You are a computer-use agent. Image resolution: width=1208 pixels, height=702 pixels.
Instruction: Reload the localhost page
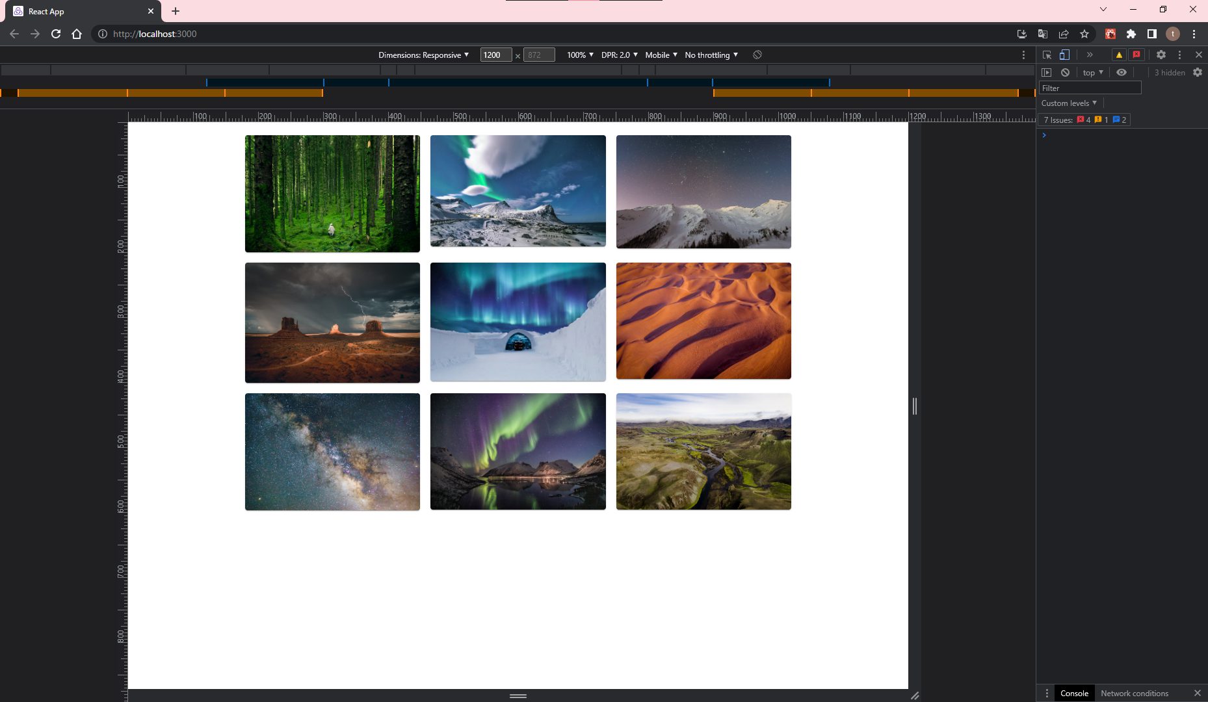56,34
